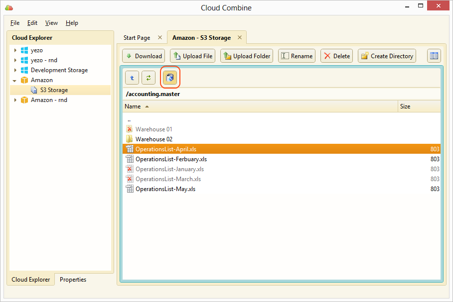Open the Edit menu
This screenshot has width=453, height=302.
coord(32,23)
